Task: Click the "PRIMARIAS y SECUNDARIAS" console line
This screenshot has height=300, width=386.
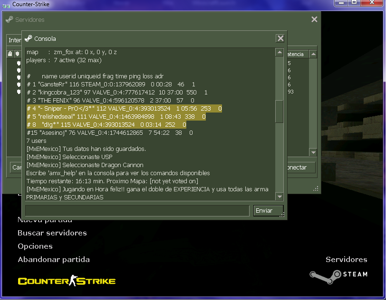Action: click(x=65, y=197)
